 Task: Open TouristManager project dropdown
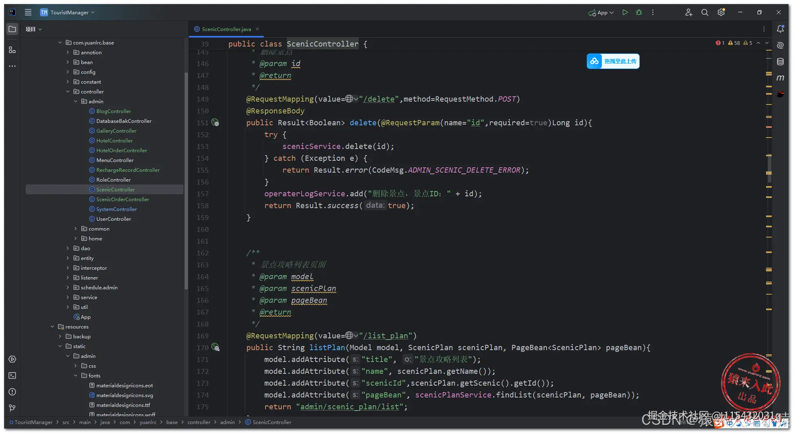[x=67, y=12]
